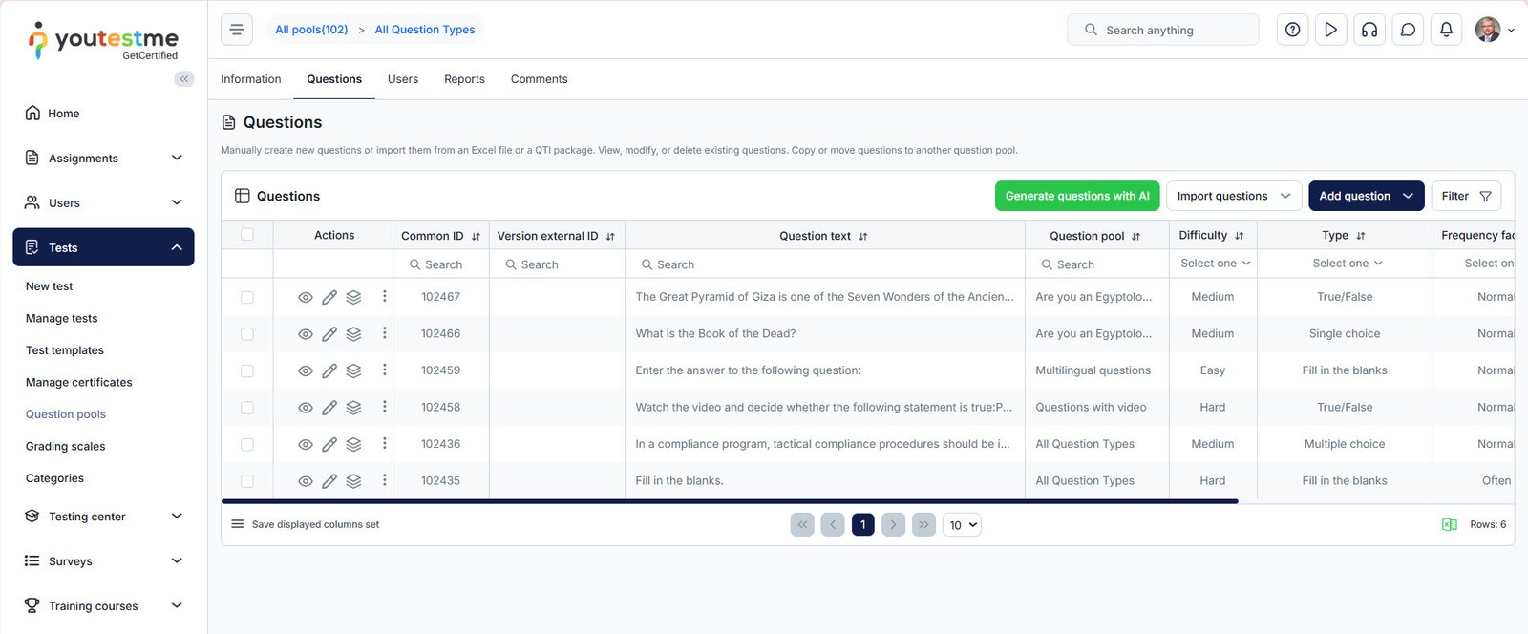Viewport: 1528px width, 634px height.
Task: Preview question 102466 with eye icon
Action: coord(306,334)
